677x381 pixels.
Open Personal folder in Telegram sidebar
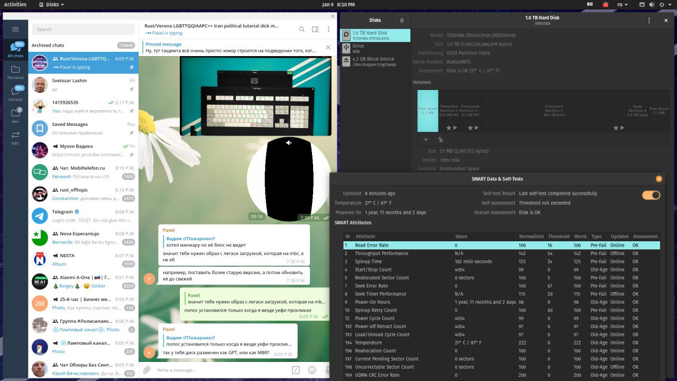(15, 72)
